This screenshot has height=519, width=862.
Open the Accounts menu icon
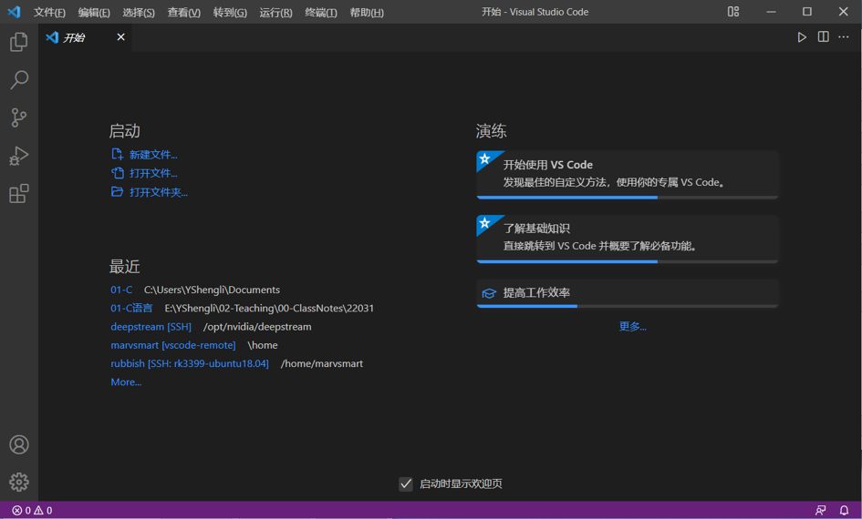[x=18, y=444]
